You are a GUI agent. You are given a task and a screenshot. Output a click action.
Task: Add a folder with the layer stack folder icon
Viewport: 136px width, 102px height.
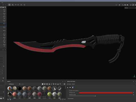click(x=3, y=7)
